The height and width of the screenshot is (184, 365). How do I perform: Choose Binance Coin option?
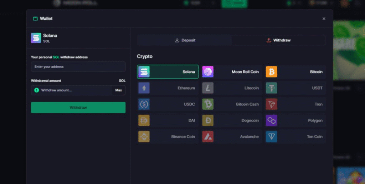168,136
